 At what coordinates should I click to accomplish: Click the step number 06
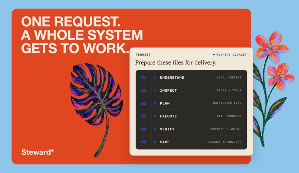point(144,142)
